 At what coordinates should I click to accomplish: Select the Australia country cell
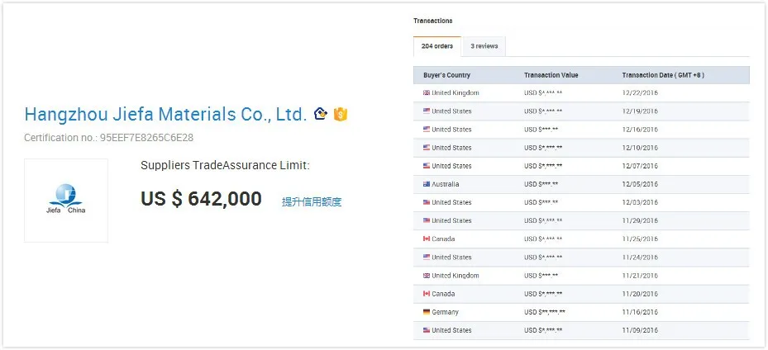coord(446,184)
